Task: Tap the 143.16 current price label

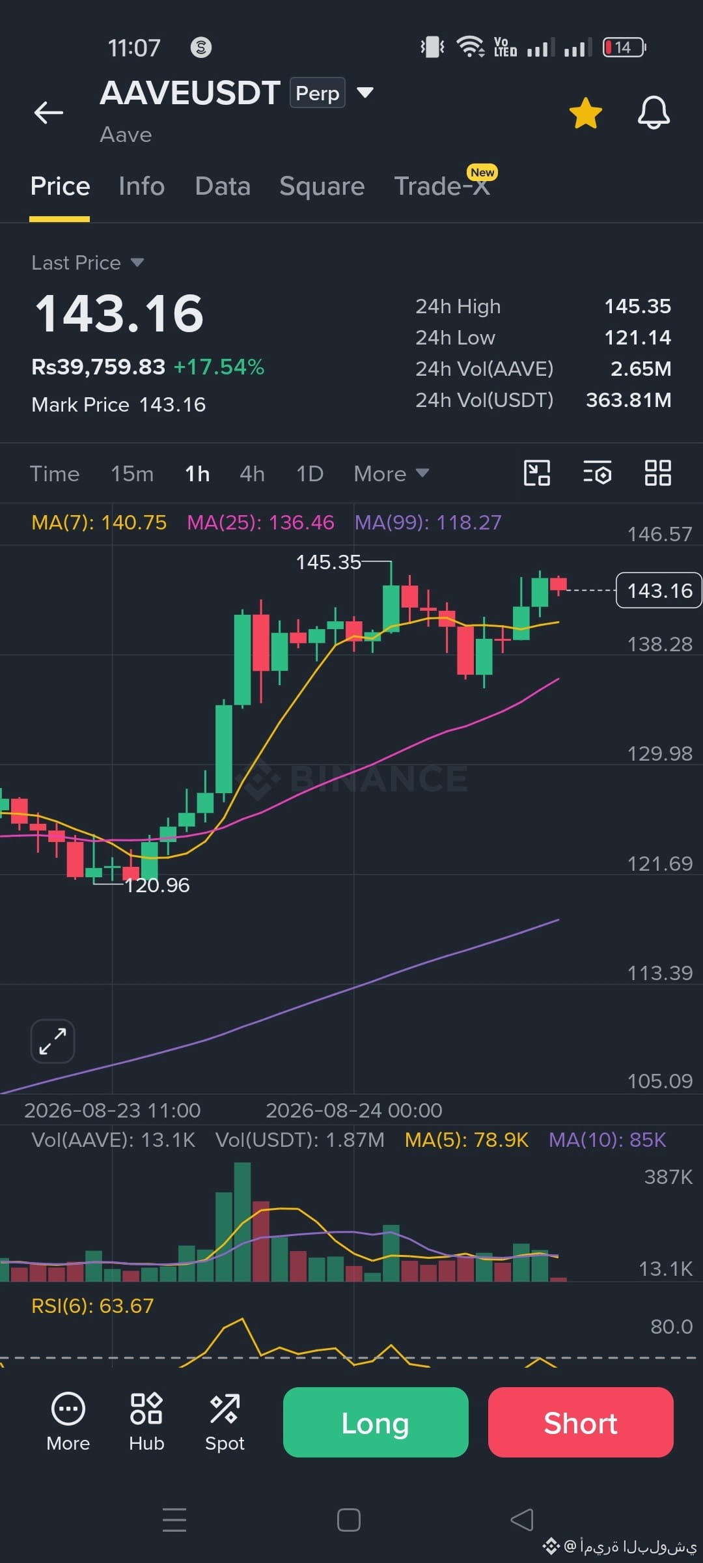Action: pos(659,590)
